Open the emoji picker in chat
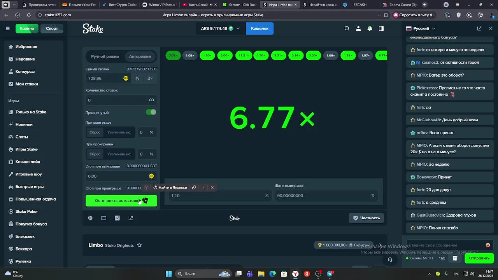This screenshot has height=280, width=498. click(488, 245)
